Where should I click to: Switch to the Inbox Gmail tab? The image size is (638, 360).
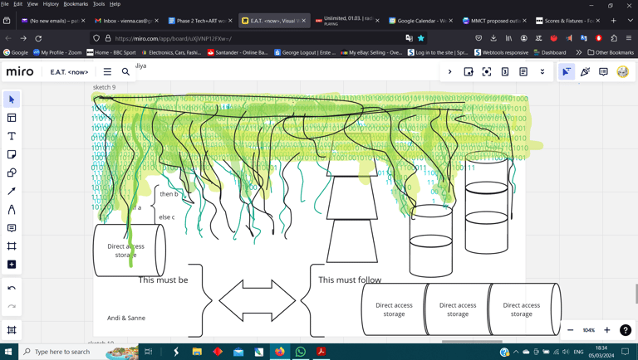[x=126, y=21]
